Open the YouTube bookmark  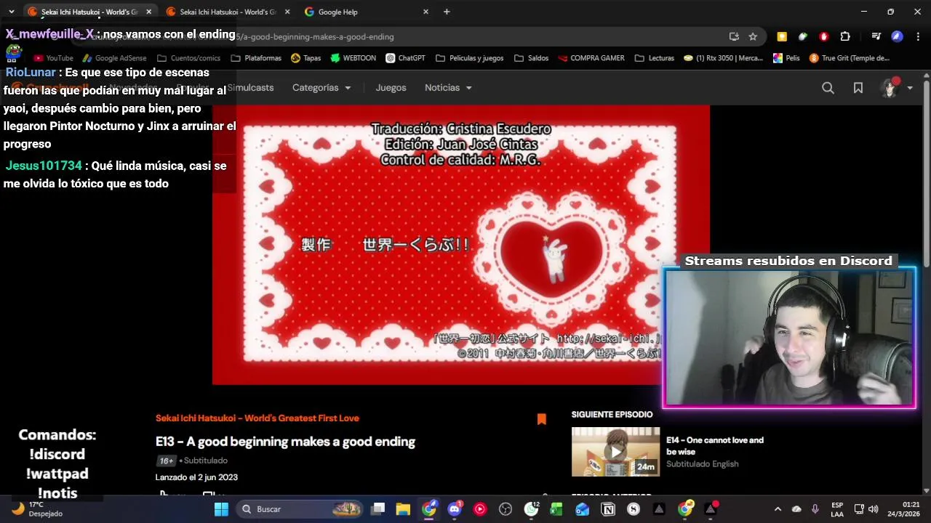tap(53, 58)
